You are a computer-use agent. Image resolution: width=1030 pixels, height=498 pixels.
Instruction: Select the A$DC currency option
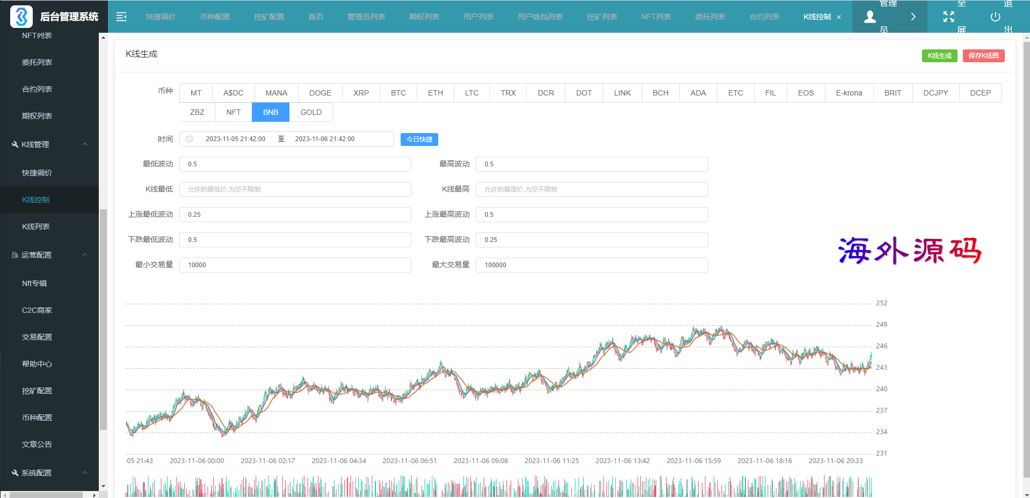point(234,93)
